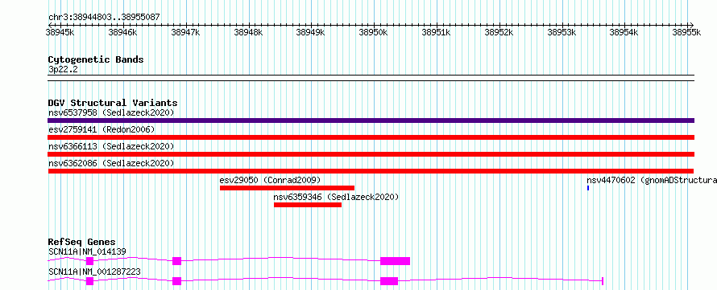Click the small blue nsv4470602 marker
Screen dimensions: 717x290
(588, 188)
